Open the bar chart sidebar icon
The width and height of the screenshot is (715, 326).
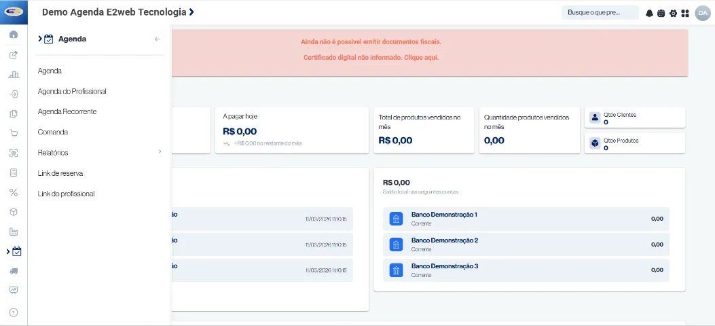tap(14, 75)
